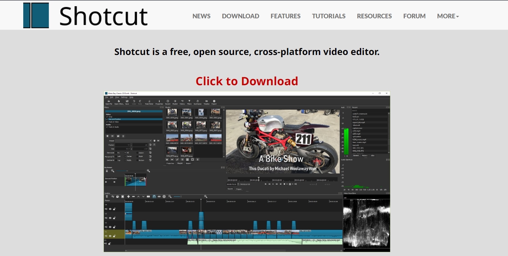Screen dimensions: 508x256
Task: Click Open Other icon in the app toolbar
Action: pyautogui.click(x=119, y=102)
